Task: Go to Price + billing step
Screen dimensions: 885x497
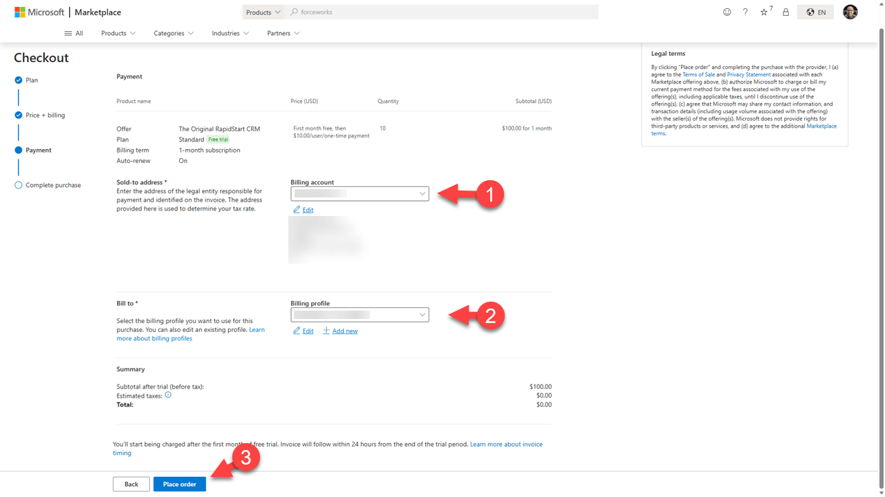Action: [45, 115]
